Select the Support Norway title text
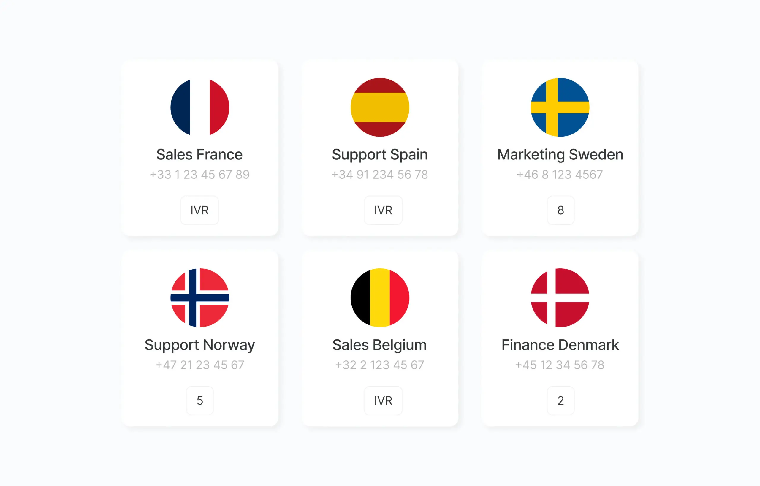This screenshot has height=486, width=760. 200,345
